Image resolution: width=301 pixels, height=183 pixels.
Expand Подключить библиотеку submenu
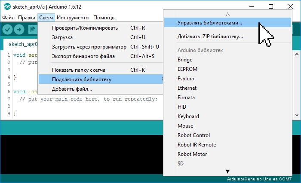101,79
